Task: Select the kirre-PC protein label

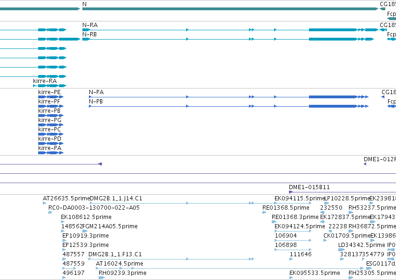Action: tap(49, 130)
